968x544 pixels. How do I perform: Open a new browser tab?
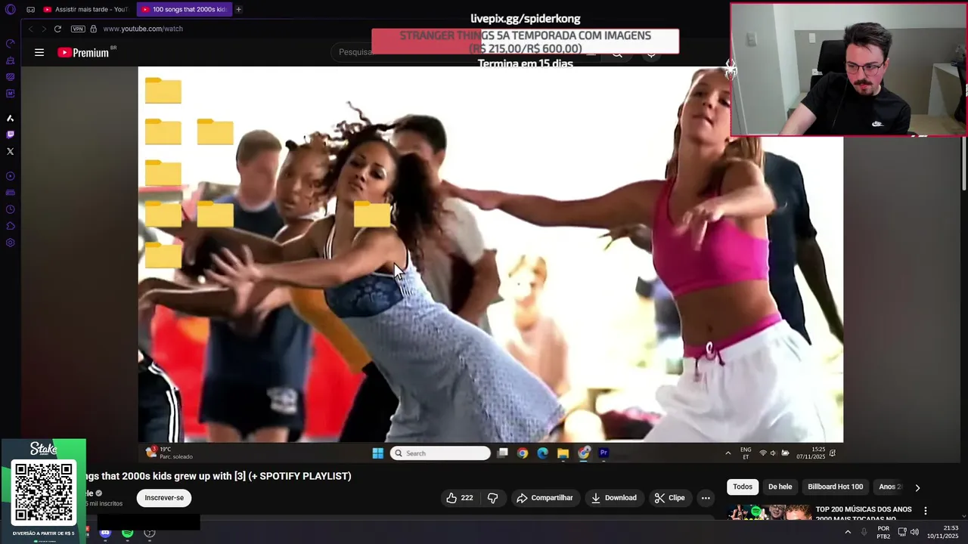pyautogui.click(x=239, y=9)
